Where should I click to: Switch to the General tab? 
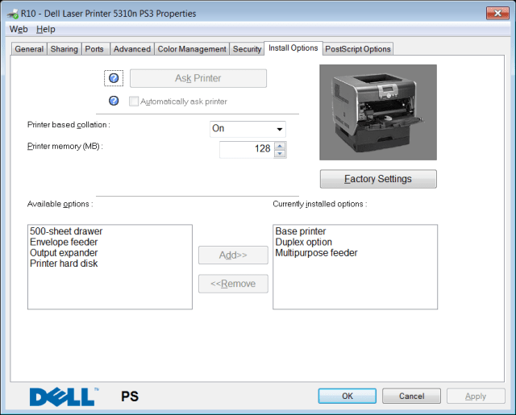pos(29,49)
